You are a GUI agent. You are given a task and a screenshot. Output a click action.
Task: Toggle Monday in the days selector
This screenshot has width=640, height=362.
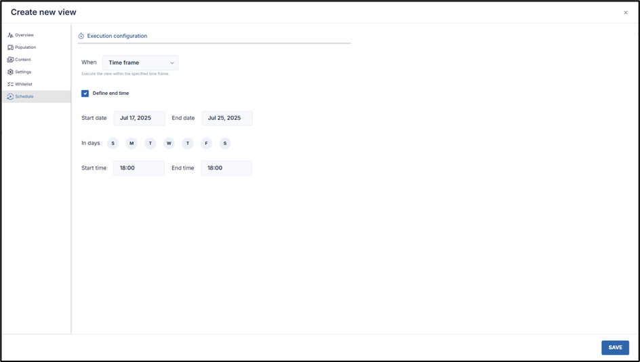(132, 143)
